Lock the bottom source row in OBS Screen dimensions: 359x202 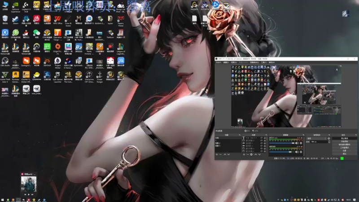[x=265, y=151]
